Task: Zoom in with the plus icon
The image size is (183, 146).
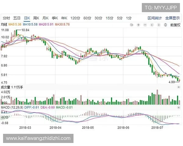Action: [x=138, y=25]
